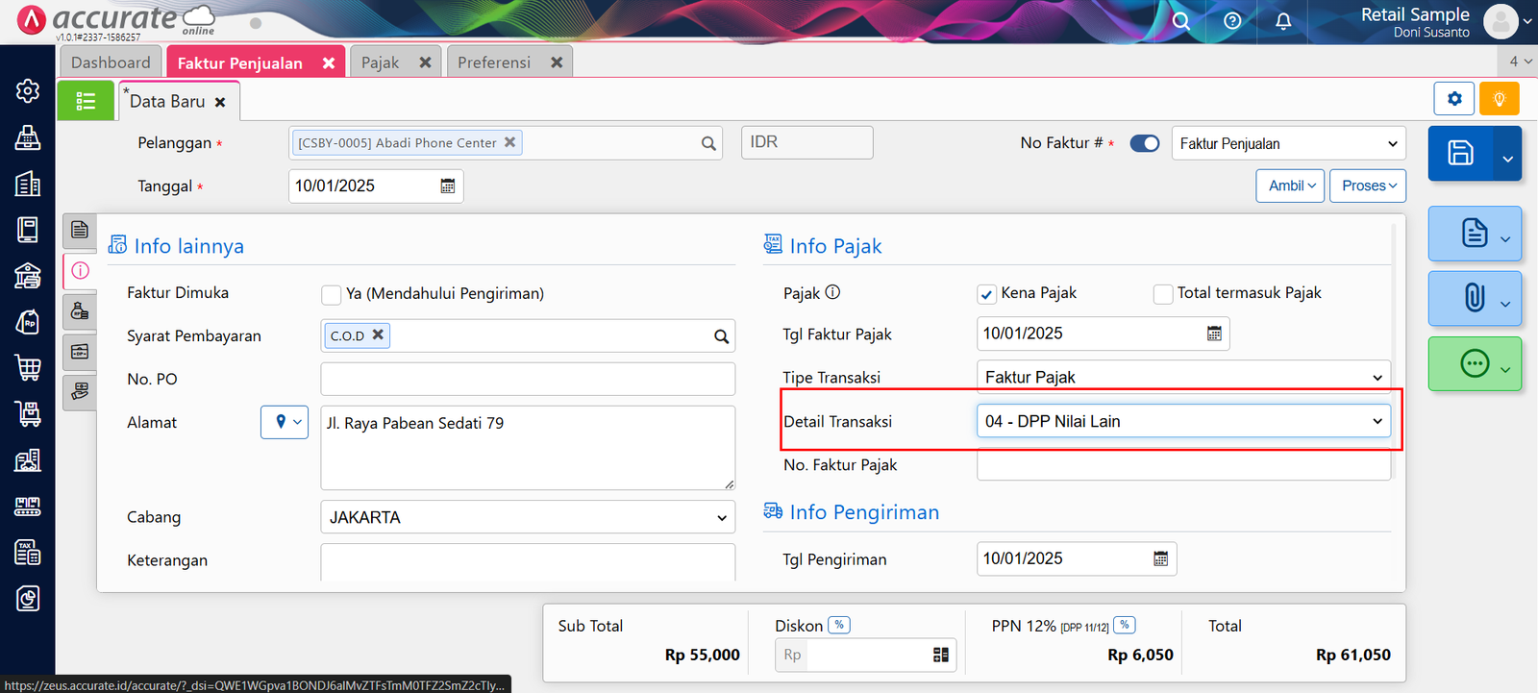This screenshot has height=693, width=1538.
Task: Switch to the Dashboard tab
Action: point(111,62)
